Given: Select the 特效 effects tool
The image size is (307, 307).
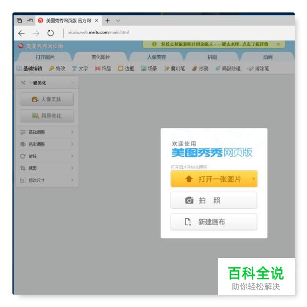Looking at the screenshot, I should 57,68.
